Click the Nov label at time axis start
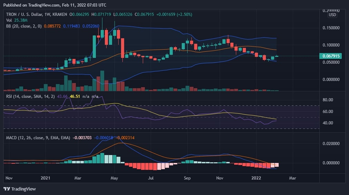The image size is (349, 195). pos(9,178)
